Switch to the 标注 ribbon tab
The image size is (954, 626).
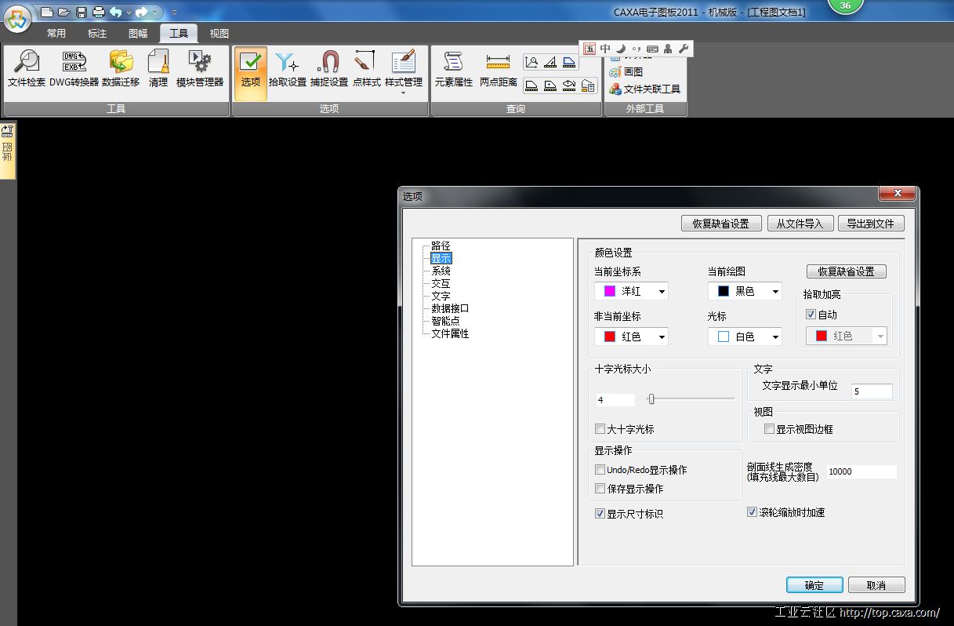97,34
